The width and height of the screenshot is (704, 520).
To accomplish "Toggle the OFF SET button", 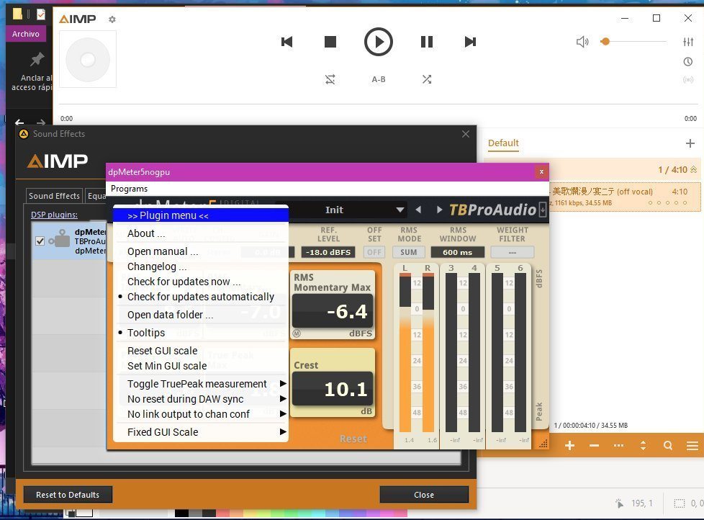I will [374, 252].
